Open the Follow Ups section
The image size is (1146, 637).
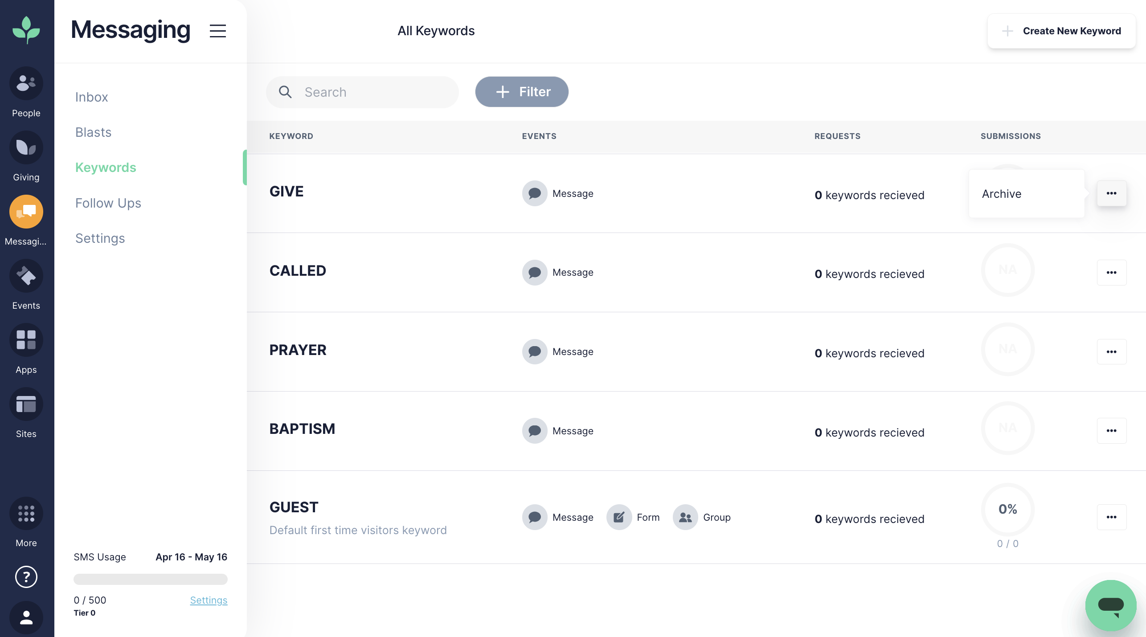tap(108, 203)
